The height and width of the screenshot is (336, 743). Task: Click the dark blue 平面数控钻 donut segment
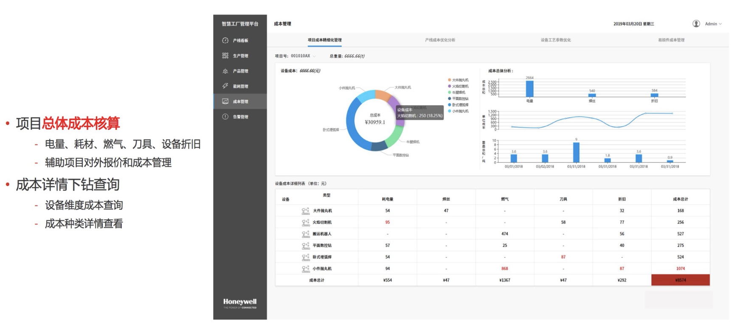click(379, 147)
